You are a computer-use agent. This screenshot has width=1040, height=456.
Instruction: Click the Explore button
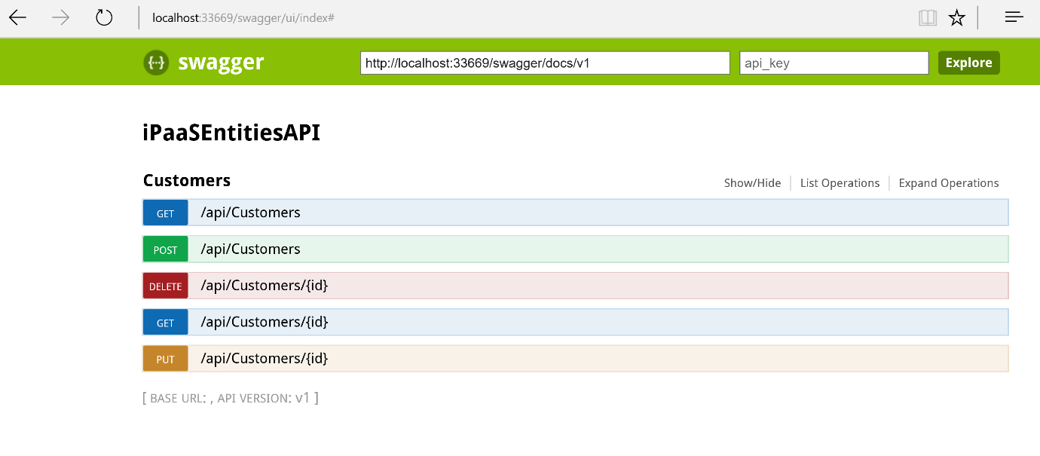click(968, 63)
